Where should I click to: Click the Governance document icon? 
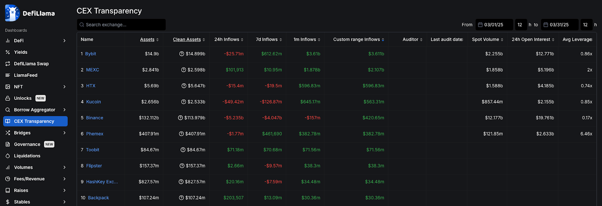tap(8, 144)
